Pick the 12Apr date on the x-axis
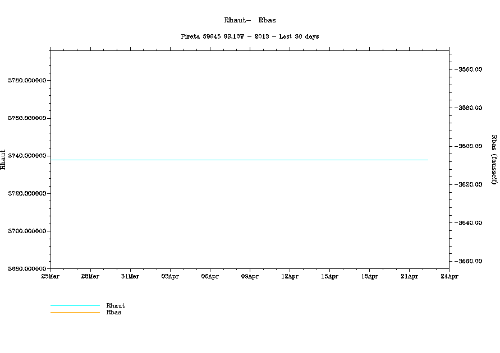 (x=290, y=276)
